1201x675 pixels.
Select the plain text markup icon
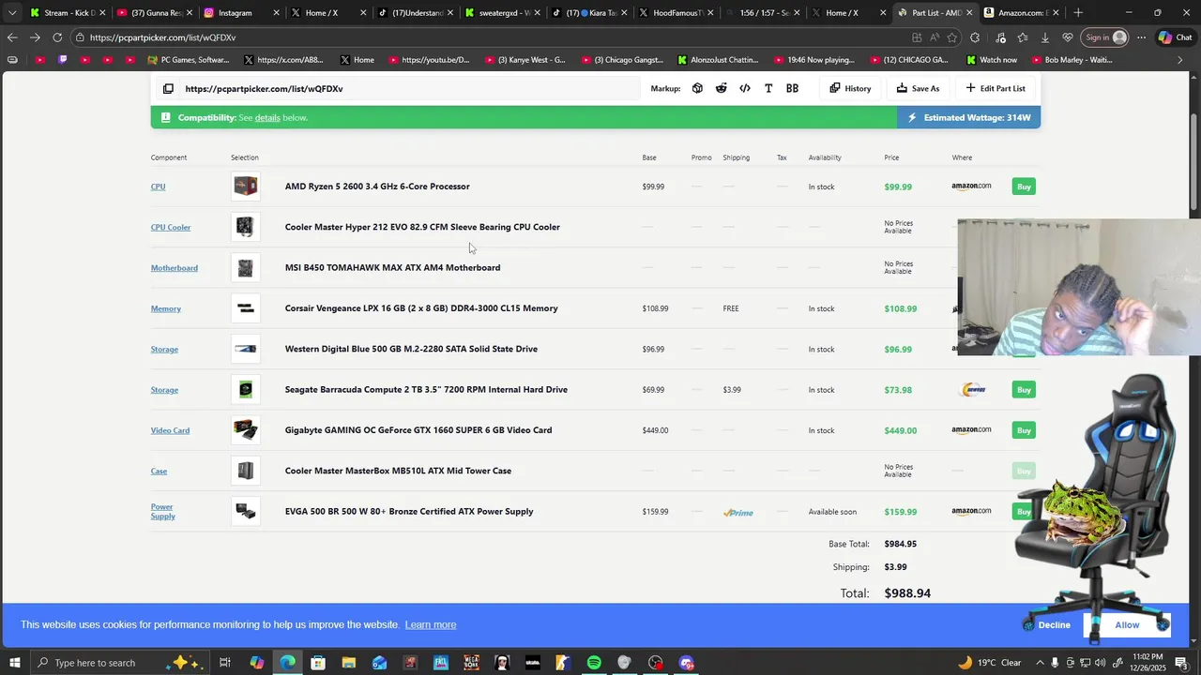(768, 88)
